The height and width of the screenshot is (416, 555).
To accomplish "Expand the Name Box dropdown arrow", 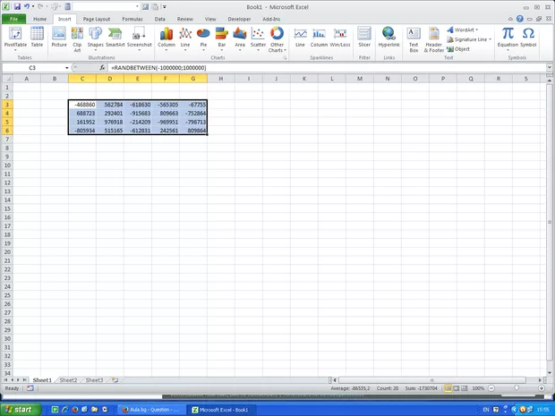I will [66, 68].
